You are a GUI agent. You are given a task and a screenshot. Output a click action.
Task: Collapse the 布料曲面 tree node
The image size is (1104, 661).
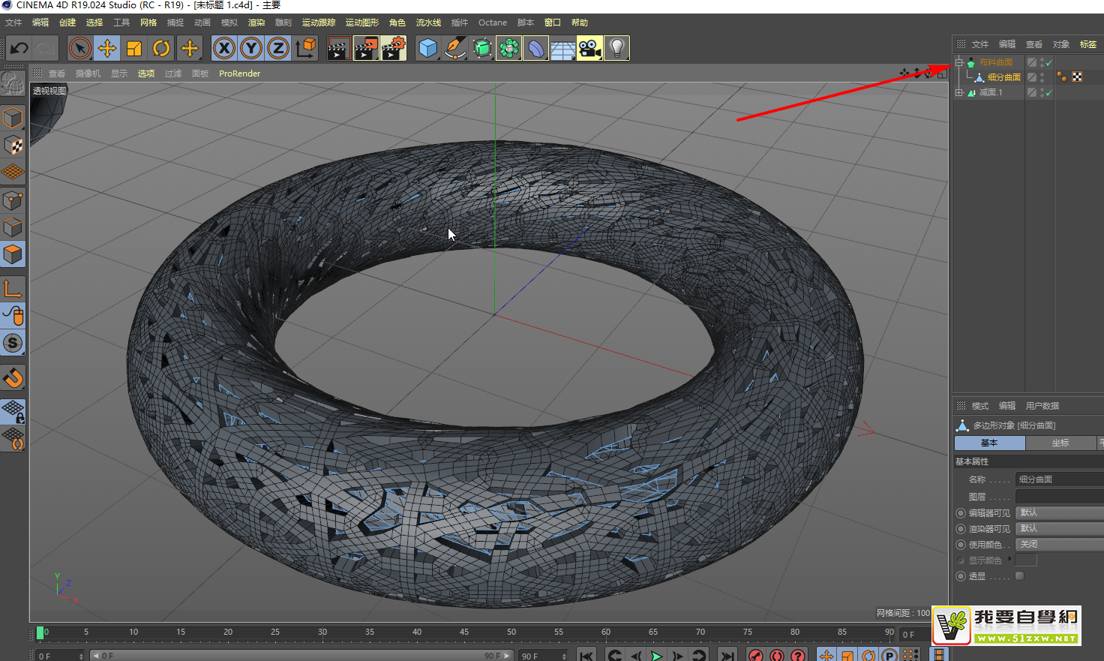pos(958,62)
